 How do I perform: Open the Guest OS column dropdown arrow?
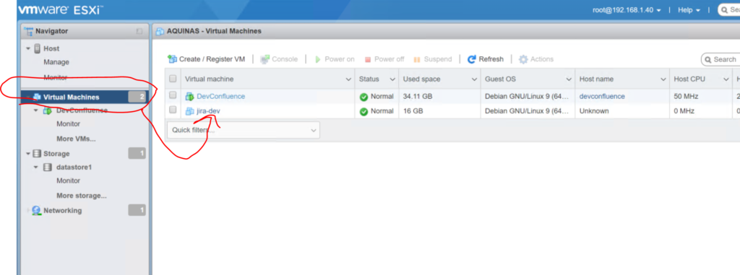(x=569, y=79)
